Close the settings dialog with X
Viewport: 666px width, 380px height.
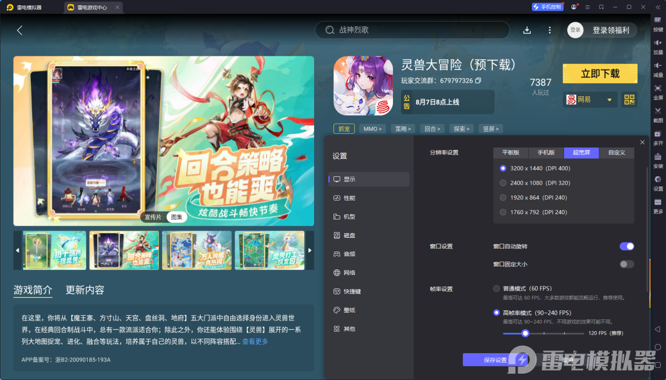point(642,142)
